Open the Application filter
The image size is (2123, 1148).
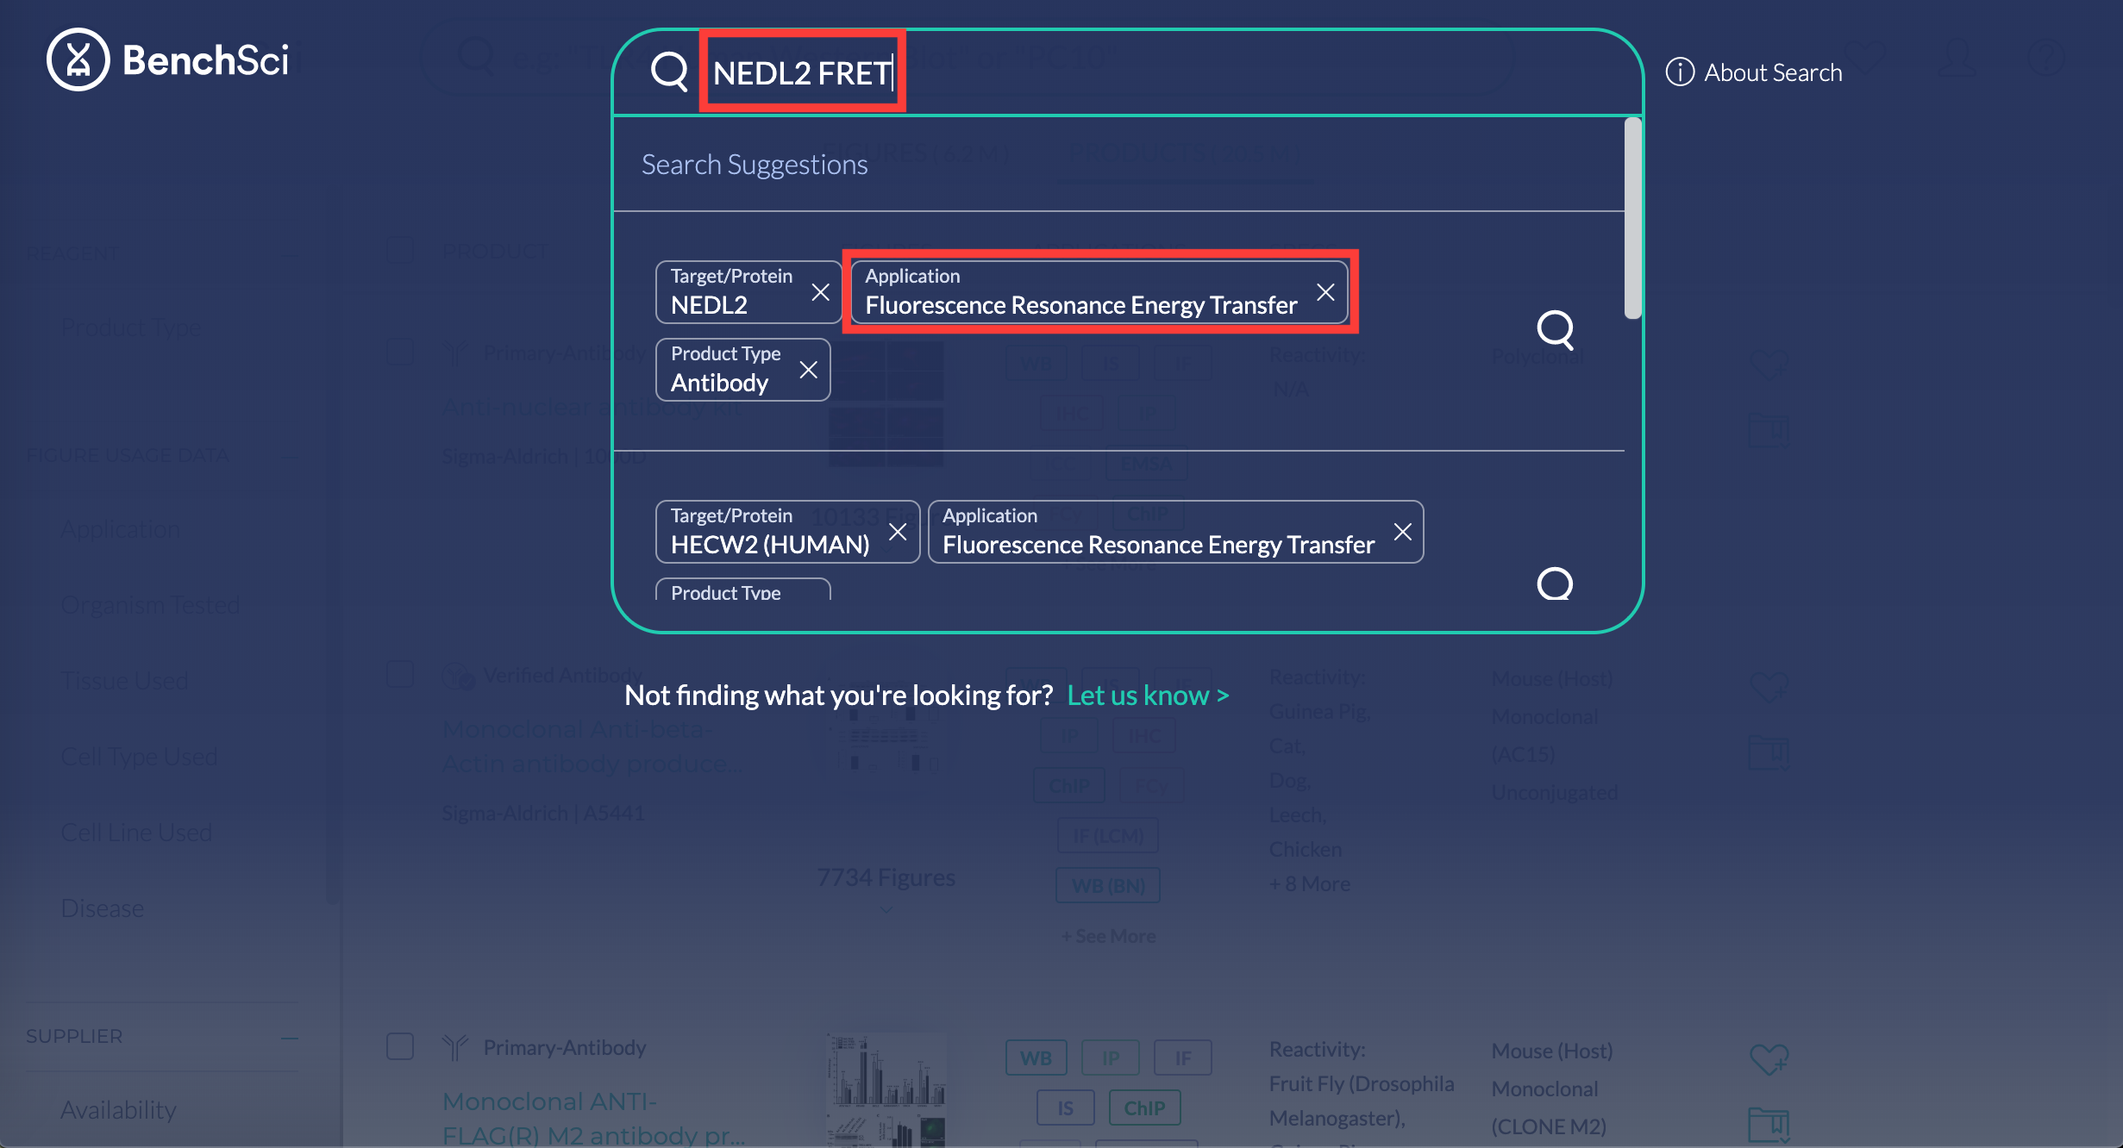(120, 529)
